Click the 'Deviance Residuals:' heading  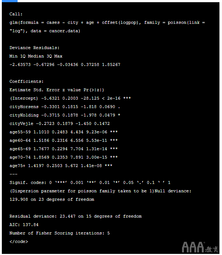34,48
